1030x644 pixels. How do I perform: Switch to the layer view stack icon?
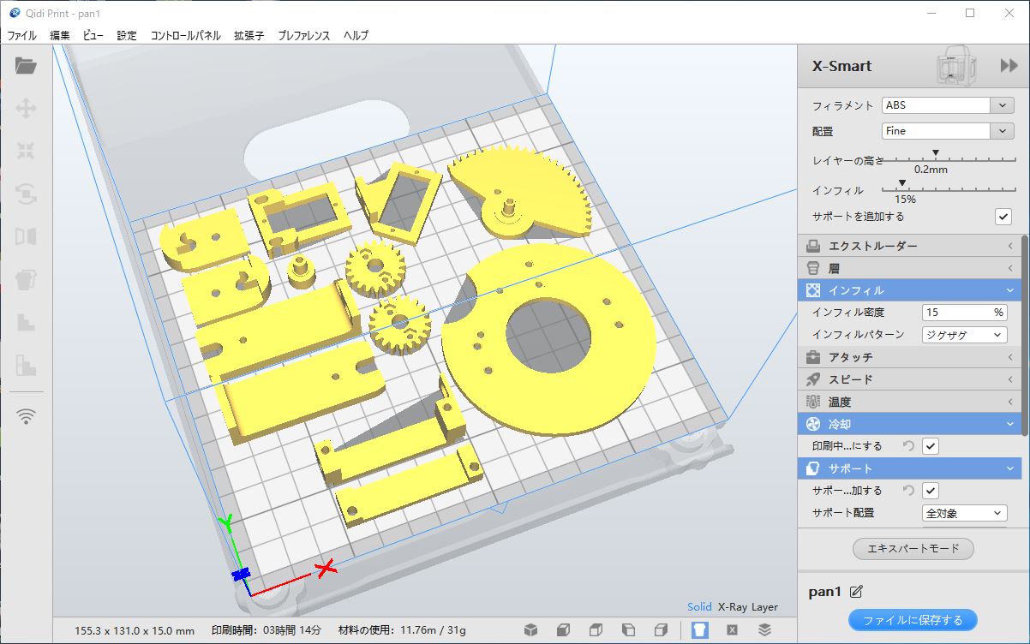764,630
